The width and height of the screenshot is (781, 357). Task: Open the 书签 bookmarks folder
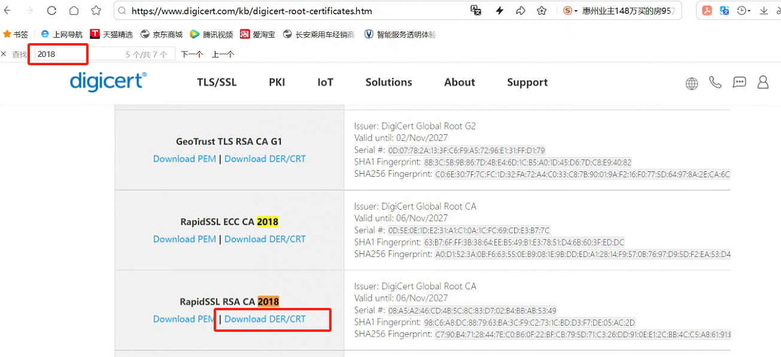click(16, 35)
